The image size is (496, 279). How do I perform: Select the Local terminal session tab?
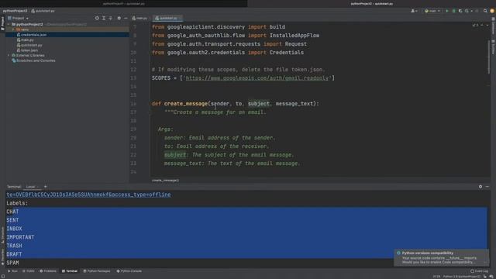(x=31, y=187)
